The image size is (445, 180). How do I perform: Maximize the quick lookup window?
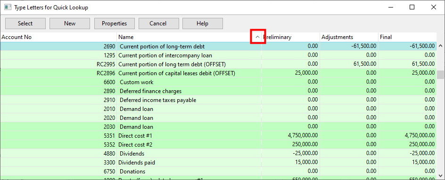click(x=412, y=8)
